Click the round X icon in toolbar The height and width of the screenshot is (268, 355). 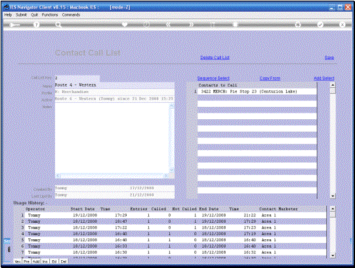pyautogui.click(x=343, y=25)
